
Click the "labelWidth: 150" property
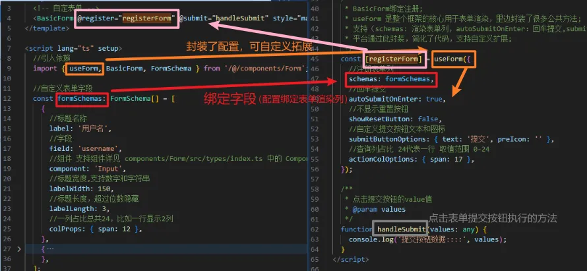81,189
